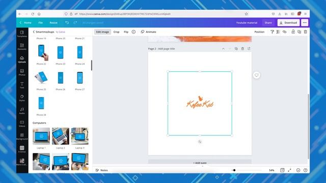Add a new page via page header icon
Image resolution: width=326 pixels, height=183 pixels.
(249, 49)
